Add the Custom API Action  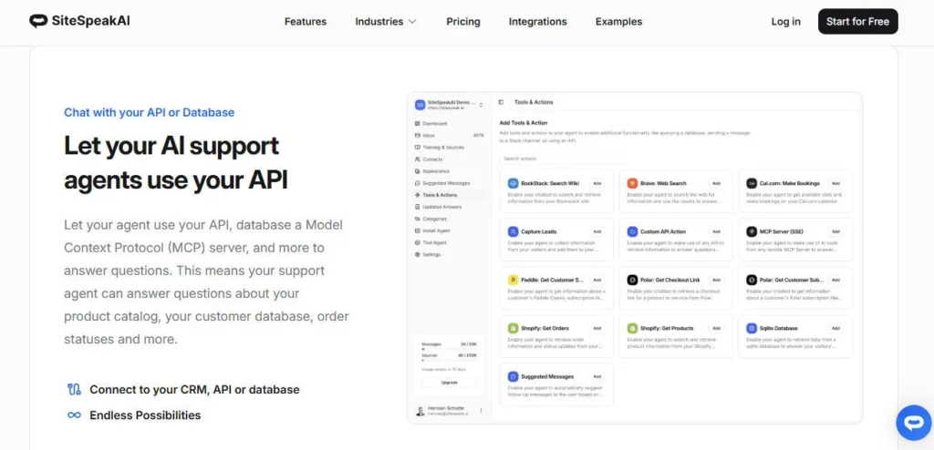point(717,231)
